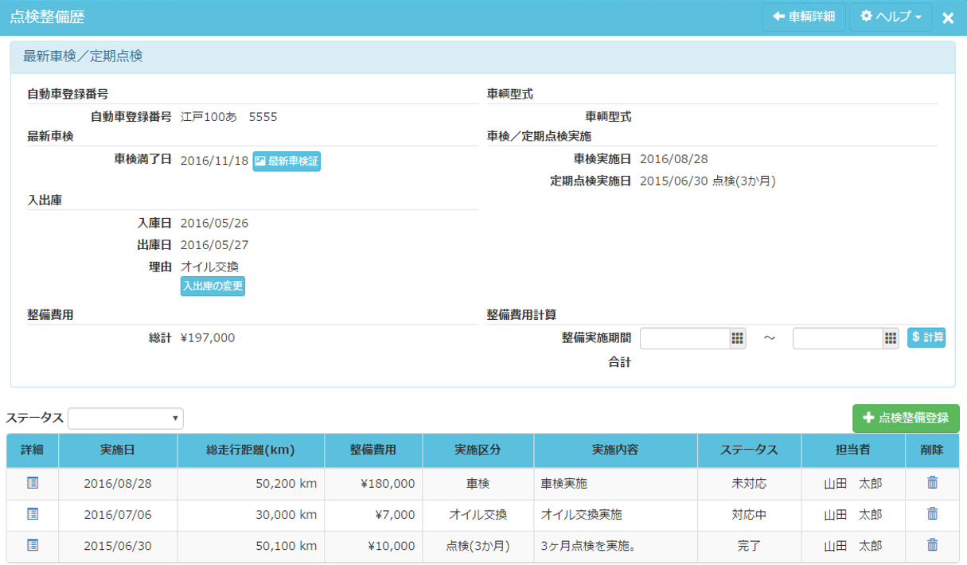Delete the 車検実施 row via trash icon
967x565 pixels.
point(933,482)
